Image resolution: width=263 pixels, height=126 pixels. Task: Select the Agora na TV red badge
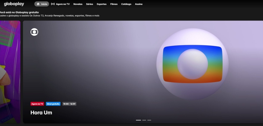(37, 104)
